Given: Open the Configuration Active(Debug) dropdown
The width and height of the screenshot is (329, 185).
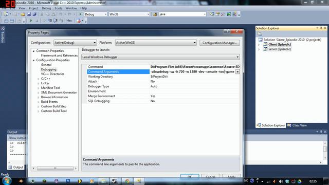Looking at the screenshot, I should click(75, 43).
